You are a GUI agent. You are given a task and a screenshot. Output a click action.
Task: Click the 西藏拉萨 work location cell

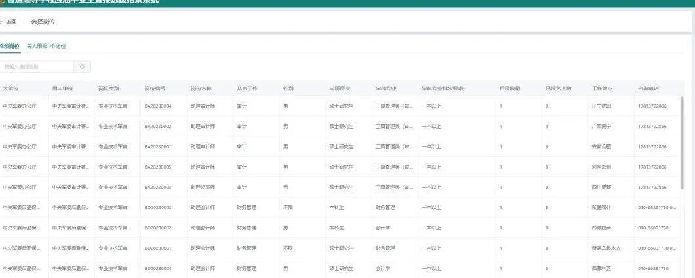[601, 228]
